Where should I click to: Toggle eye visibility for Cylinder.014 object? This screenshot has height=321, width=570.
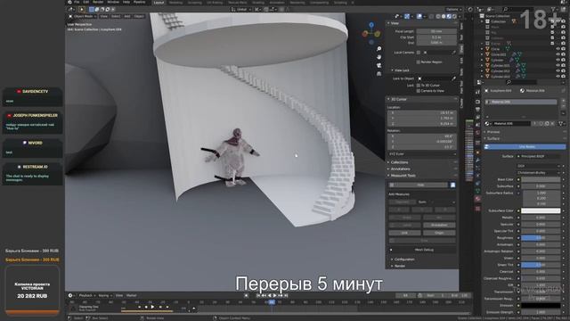(x=558, y=77)
